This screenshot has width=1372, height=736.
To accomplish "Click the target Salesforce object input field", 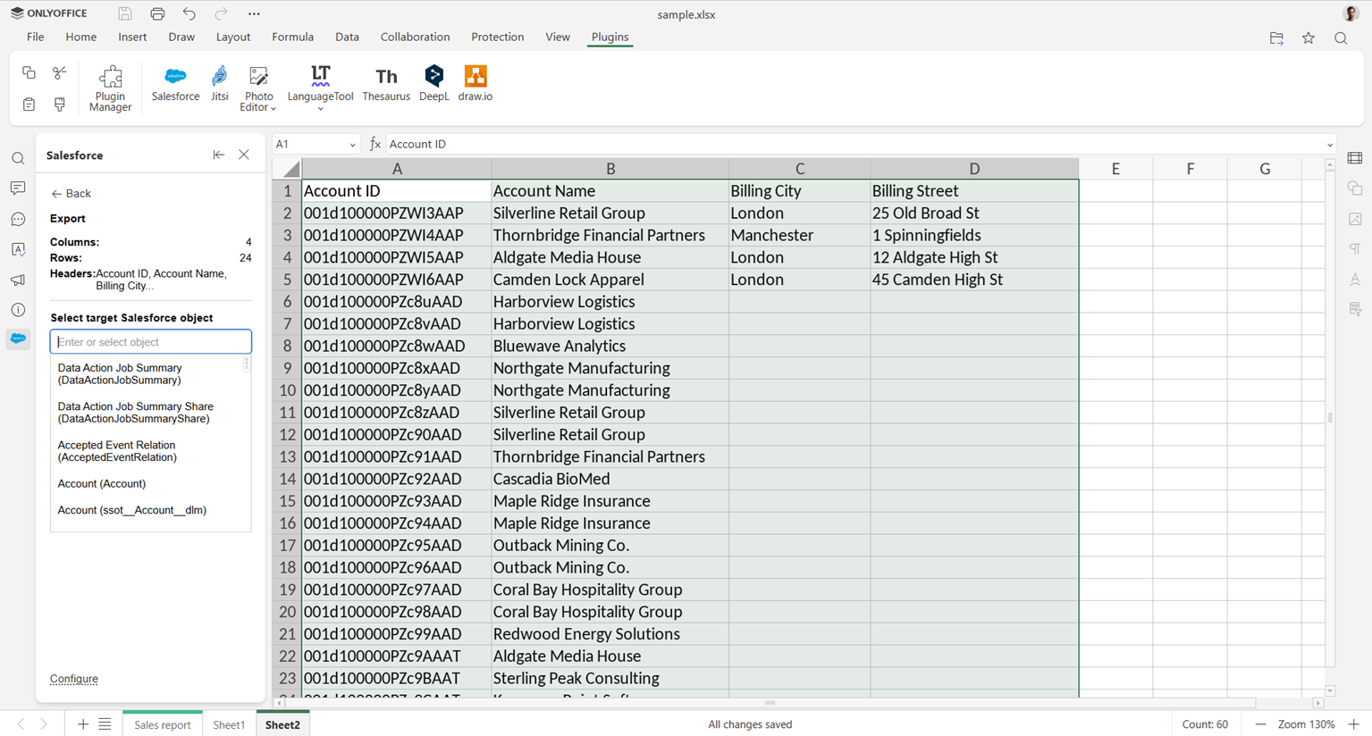I will coord(150,341).
